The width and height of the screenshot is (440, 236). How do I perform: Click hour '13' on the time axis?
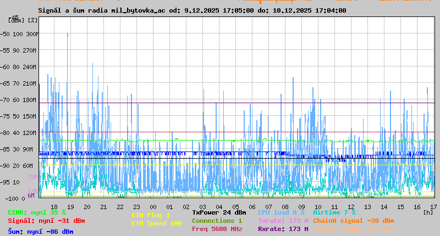[x=367, y=207]
